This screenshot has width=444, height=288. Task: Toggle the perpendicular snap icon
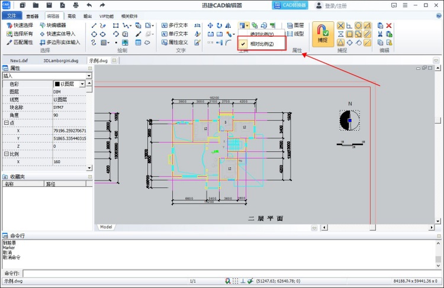click(349, 26)
